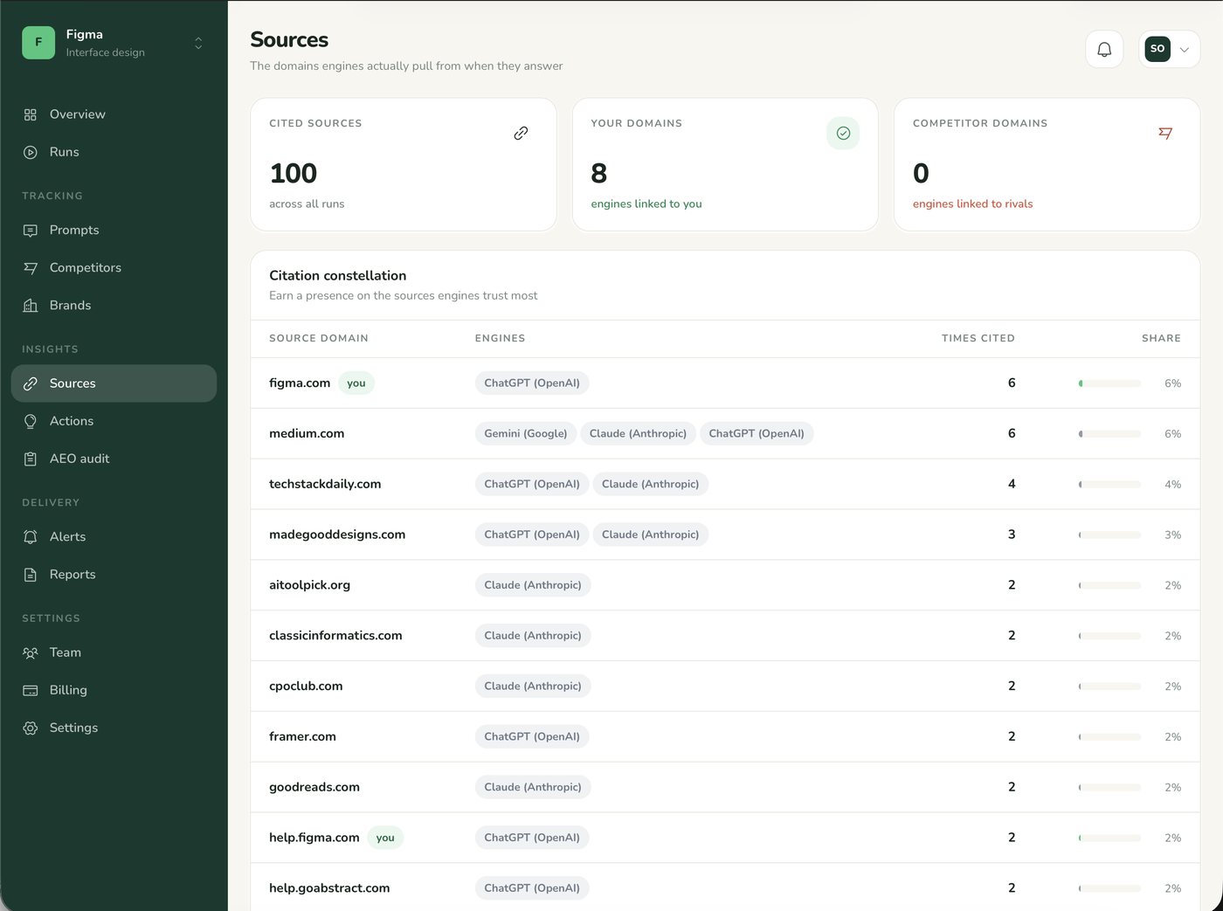Click the 'you' badge next to figma.com

tap(356, 383)
